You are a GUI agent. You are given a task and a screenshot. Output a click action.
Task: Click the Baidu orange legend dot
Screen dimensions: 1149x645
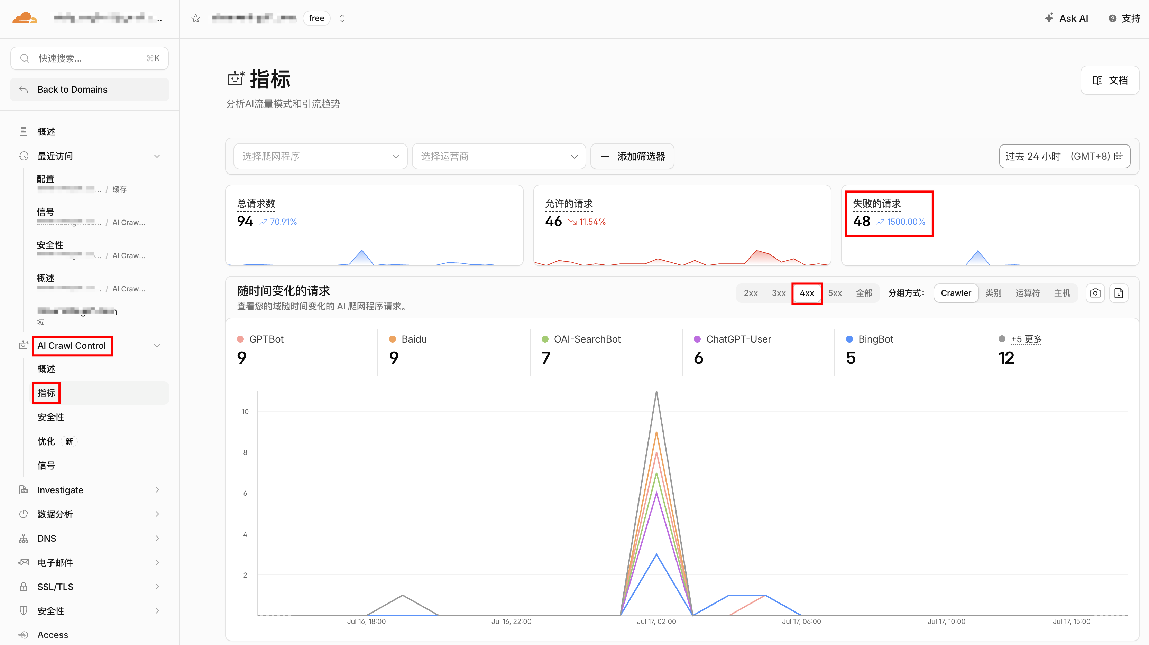click(x=393, y=339)
